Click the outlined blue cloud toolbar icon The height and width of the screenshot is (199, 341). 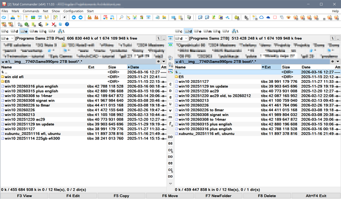(262, 17)
